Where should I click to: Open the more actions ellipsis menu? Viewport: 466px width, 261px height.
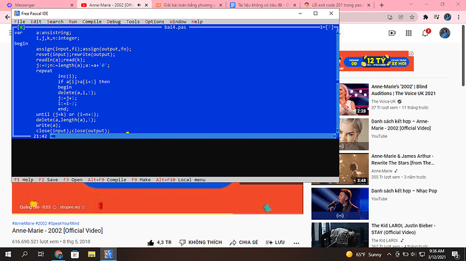[296, 243]
